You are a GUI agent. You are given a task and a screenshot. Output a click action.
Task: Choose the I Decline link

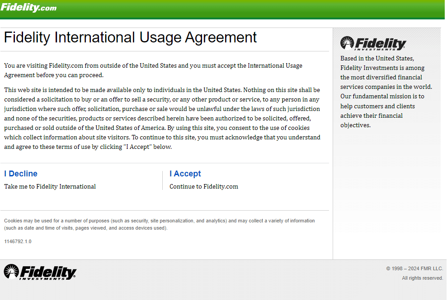tap(21, 174)
